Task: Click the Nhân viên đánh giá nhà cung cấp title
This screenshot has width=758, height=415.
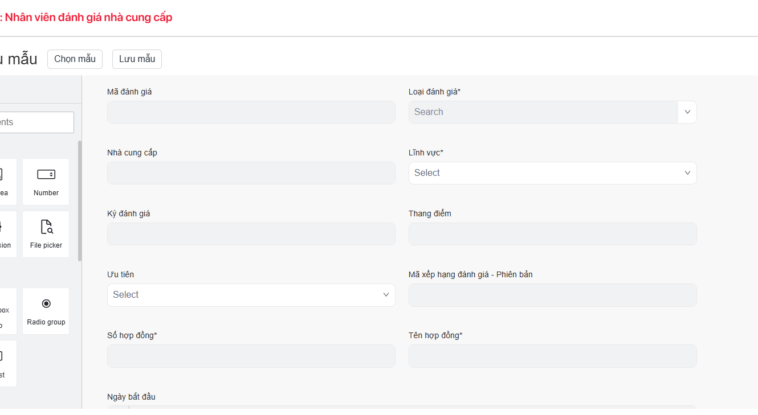Action: (x=88, y=18)
